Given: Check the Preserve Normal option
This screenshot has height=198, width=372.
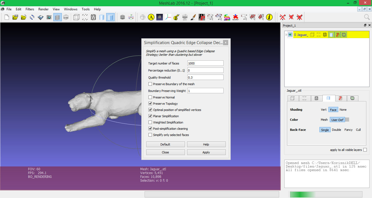Looking at the screenshot, I should tap(150, 97).
